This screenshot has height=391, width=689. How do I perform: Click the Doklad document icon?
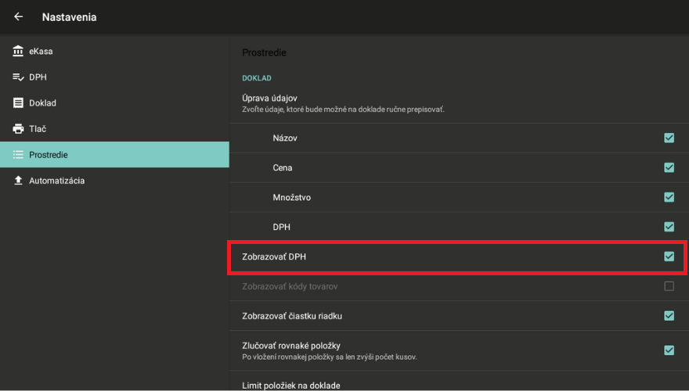click(x=18, y=103)
